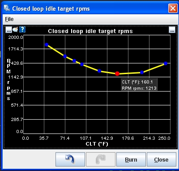The width and height of the screenshot is (179, 171).
Task: Click the y-axis label 1714.3
Action: (16, 49)
